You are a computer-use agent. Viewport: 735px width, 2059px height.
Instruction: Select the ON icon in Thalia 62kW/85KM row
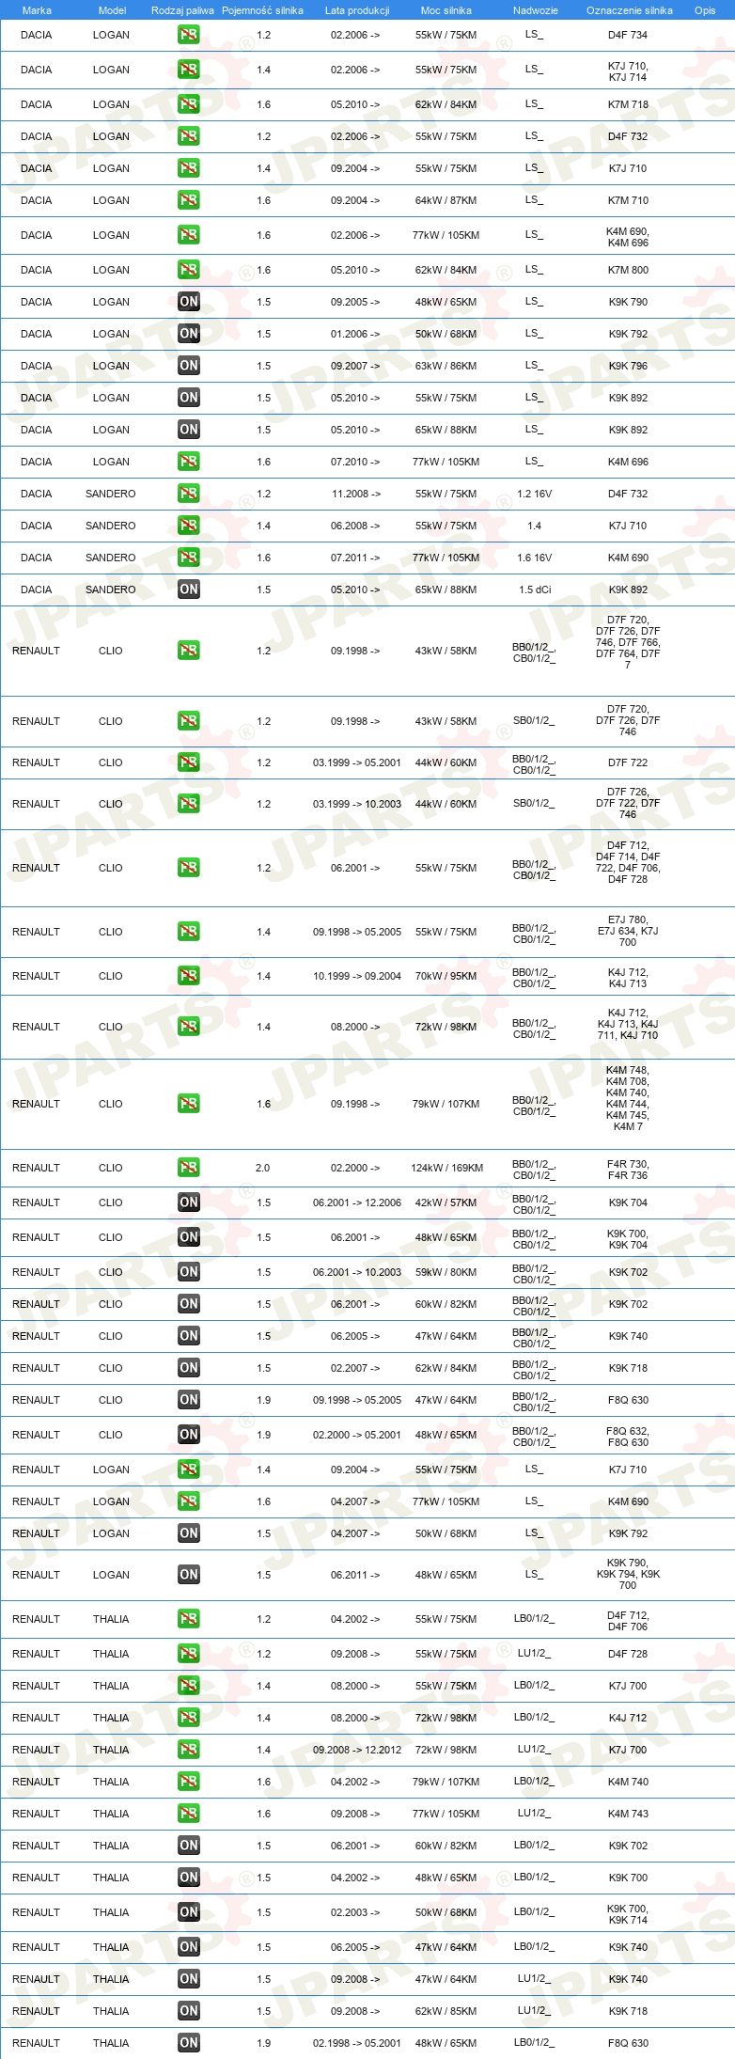pos(188,2011)
